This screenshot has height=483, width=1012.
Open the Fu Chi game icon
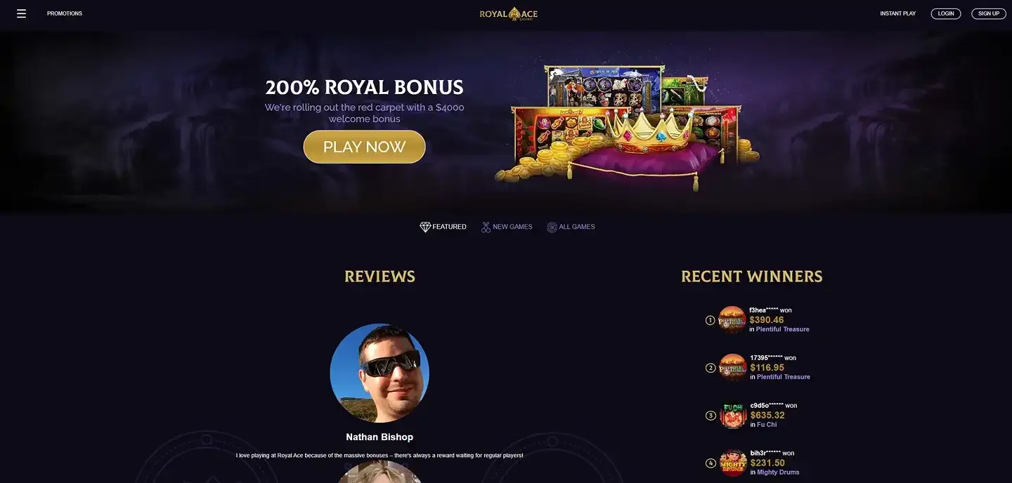pyautogui.click(x=733, y=415)
